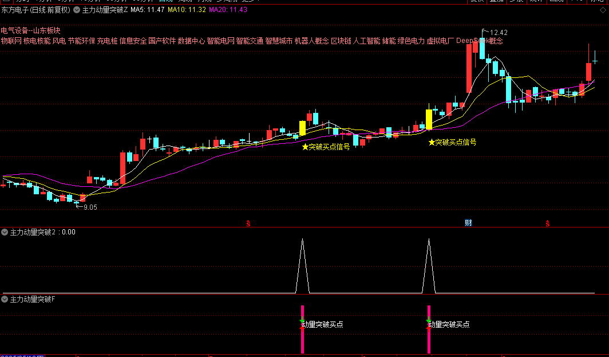
Task: Click the rightmost red S marker below the chart
Action: [548, 223]
